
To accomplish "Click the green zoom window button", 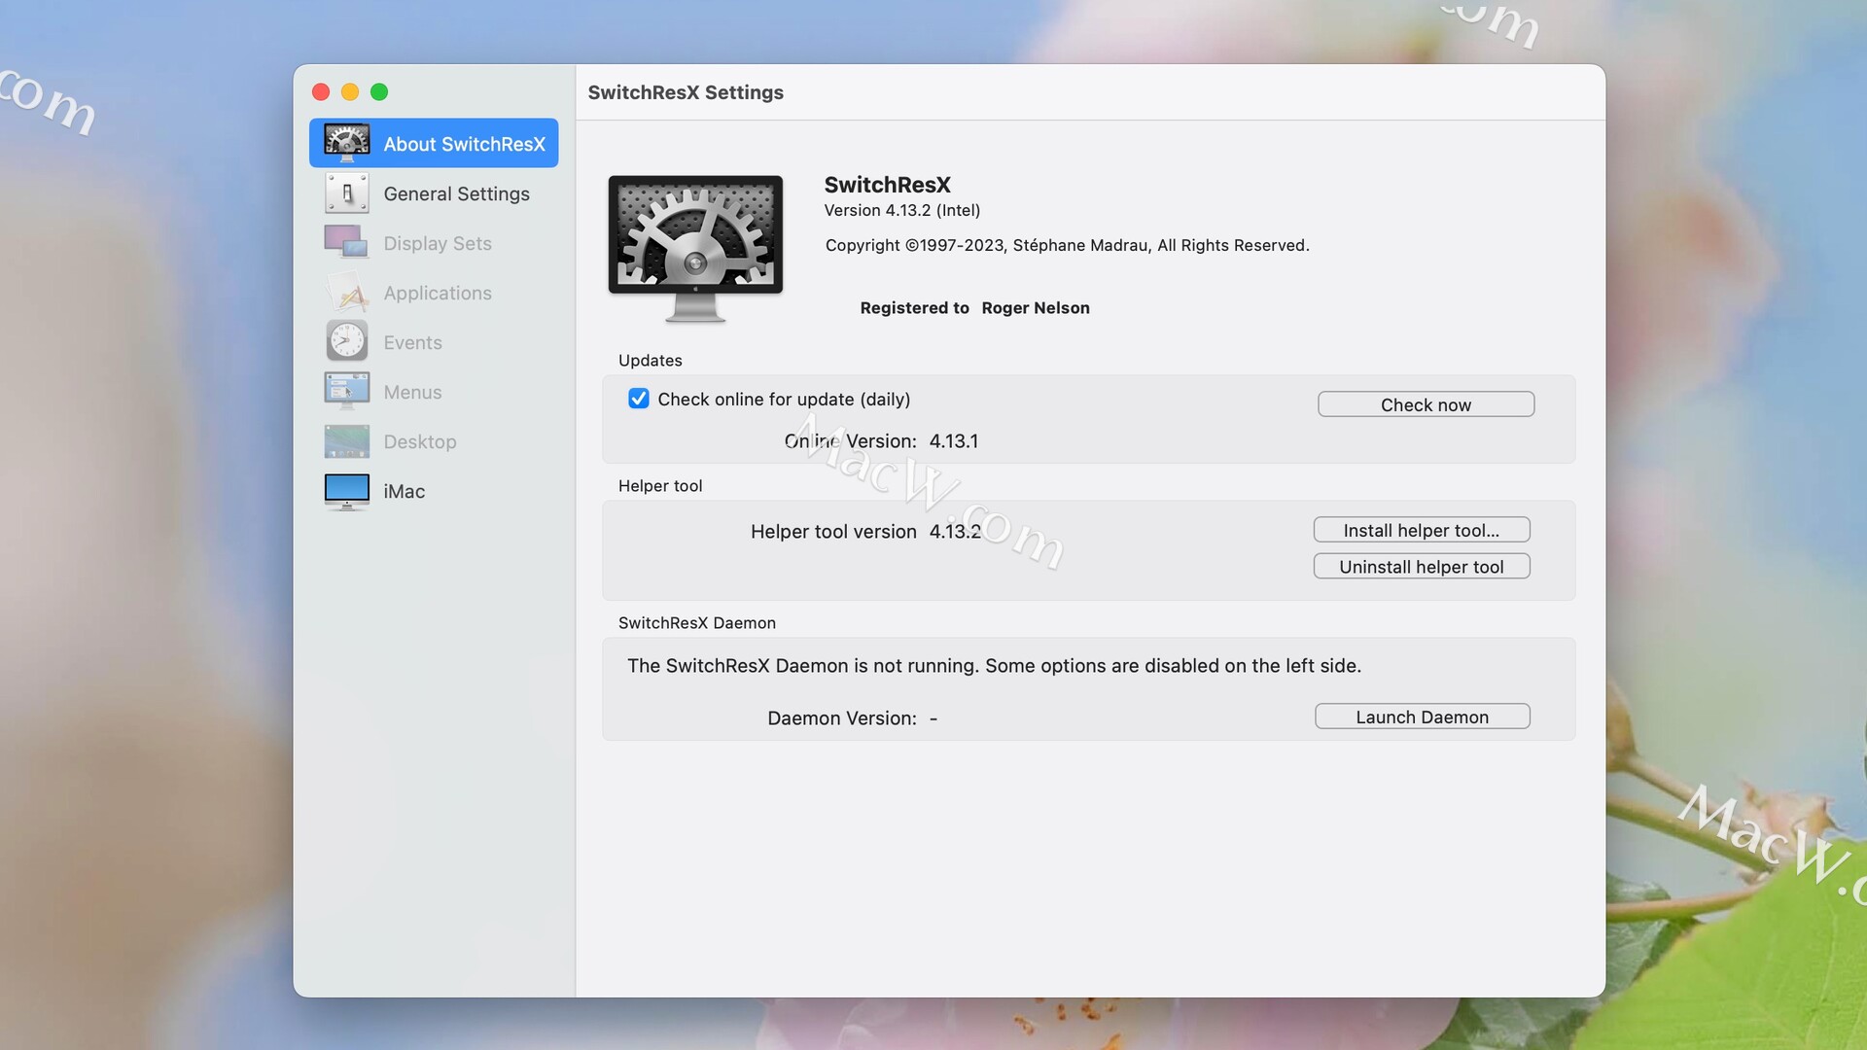I will pos(379,91).
